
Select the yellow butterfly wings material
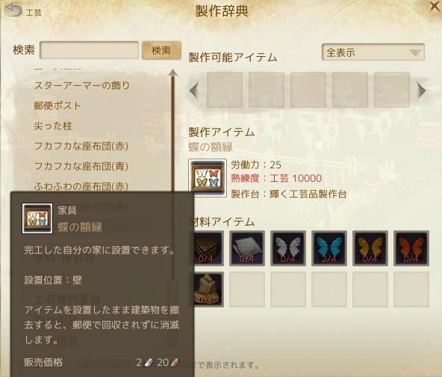coord(370,248)
